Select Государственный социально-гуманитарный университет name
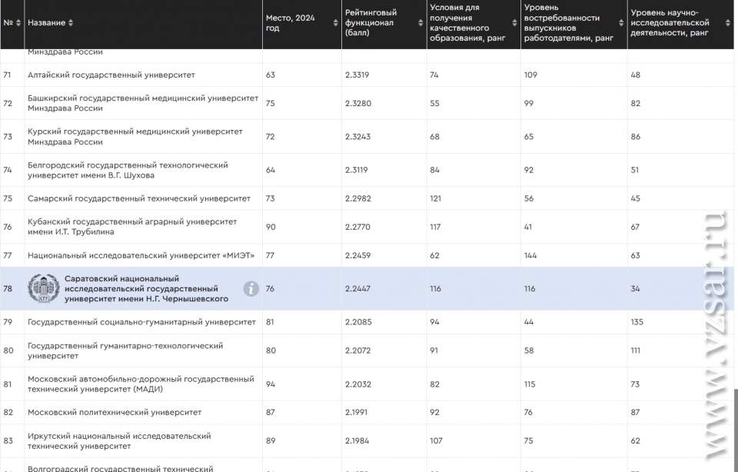The height and width of the screenshot is (472, 738). [141, 322]
